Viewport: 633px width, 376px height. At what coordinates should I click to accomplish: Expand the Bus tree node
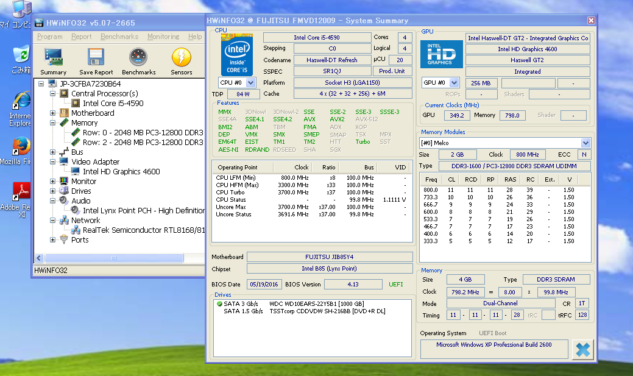[x=52, y=152]
